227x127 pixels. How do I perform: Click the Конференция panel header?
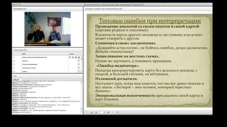tap(48, 9)
